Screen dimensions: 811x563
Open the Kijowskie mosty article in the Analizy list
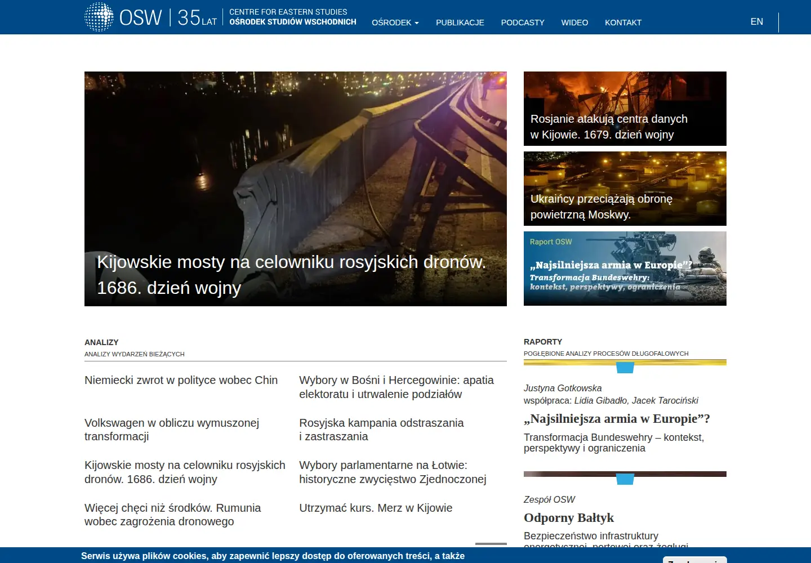[x=185, y=472]
